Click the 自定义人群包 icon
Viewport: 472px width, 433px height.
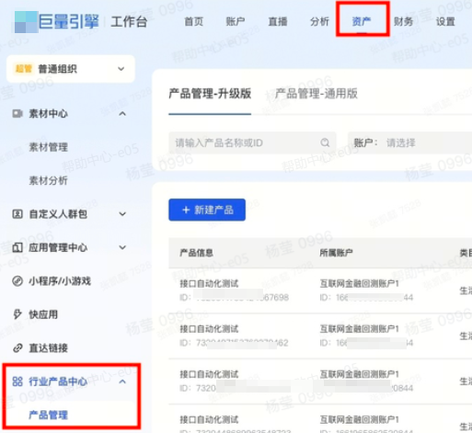click(x=17, y=214)
